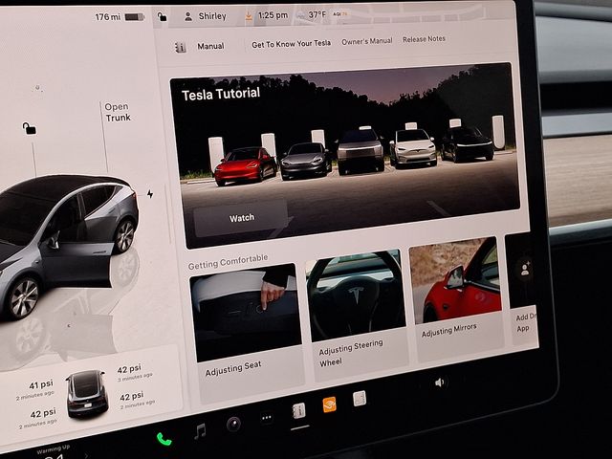Switch to Owner's Manual tab
The image size is (612, 459).
(366, 41)
